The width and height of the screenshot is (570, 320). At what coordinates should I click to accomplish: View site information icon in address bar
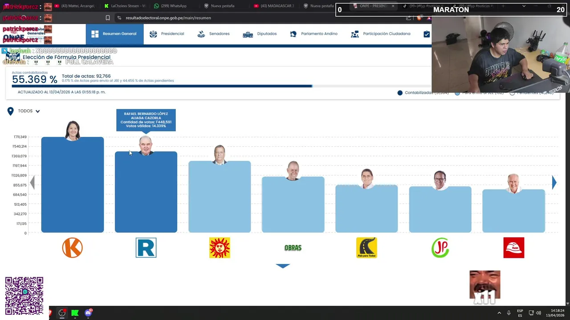click(x=119, y=18)
